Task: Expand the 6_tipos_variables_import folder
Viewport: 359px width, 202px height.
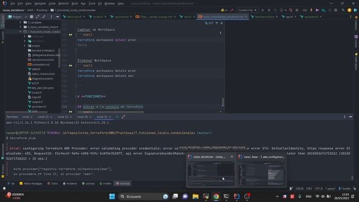Action: point(20,27)
